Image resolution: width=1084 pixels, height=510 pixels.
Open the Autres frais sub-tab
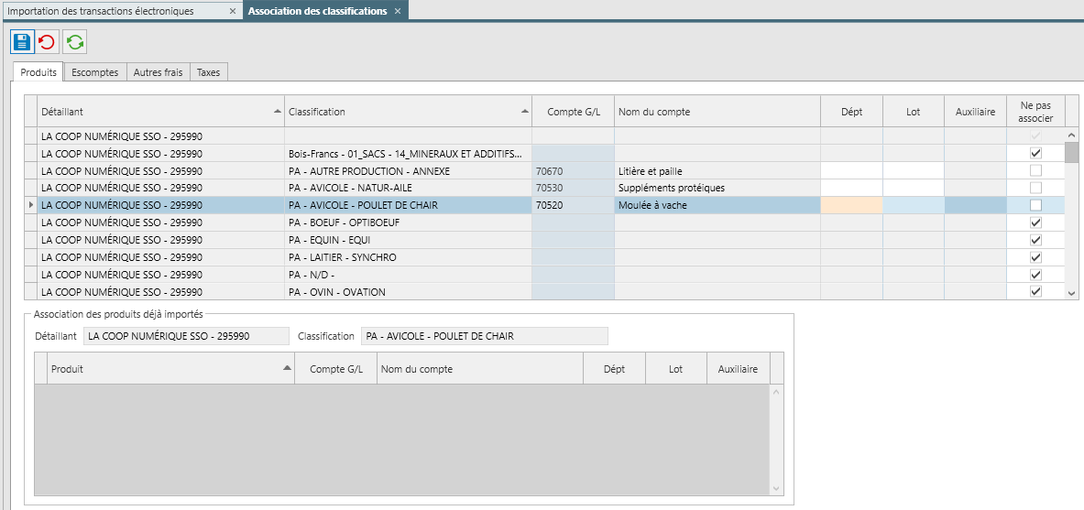coord(159,71)
